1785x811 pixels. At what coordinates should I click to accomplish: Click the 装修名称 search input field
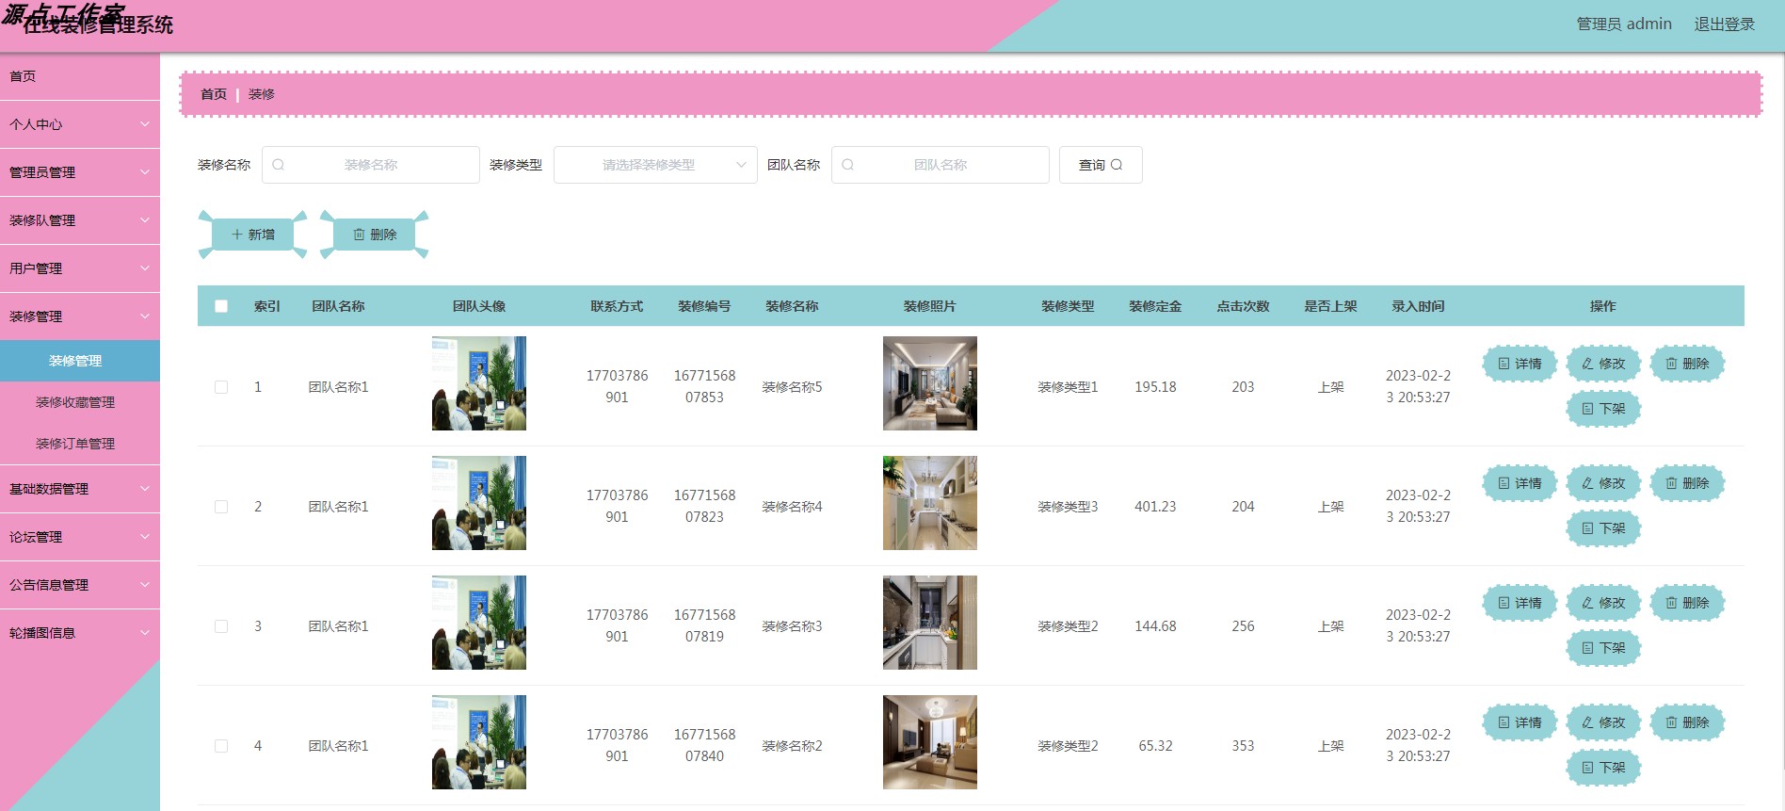coord(371,165)
